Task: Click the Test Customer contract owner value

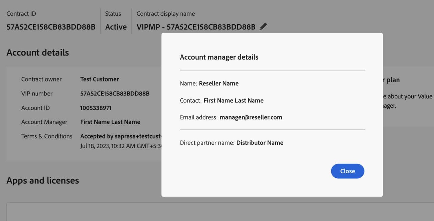Action: pyautogui.click(x=99, y=79)
